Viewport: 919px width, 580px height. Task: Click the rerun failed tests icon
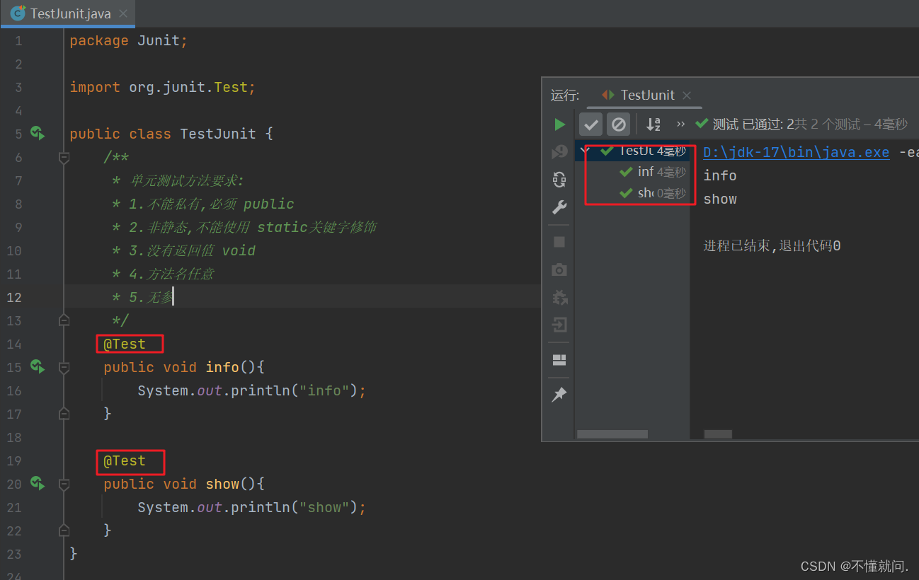(x=559, y=151)
